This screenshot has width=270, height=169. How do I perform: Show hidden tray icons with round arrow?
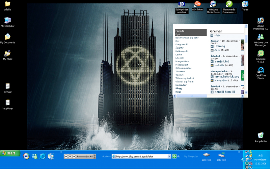243,160
